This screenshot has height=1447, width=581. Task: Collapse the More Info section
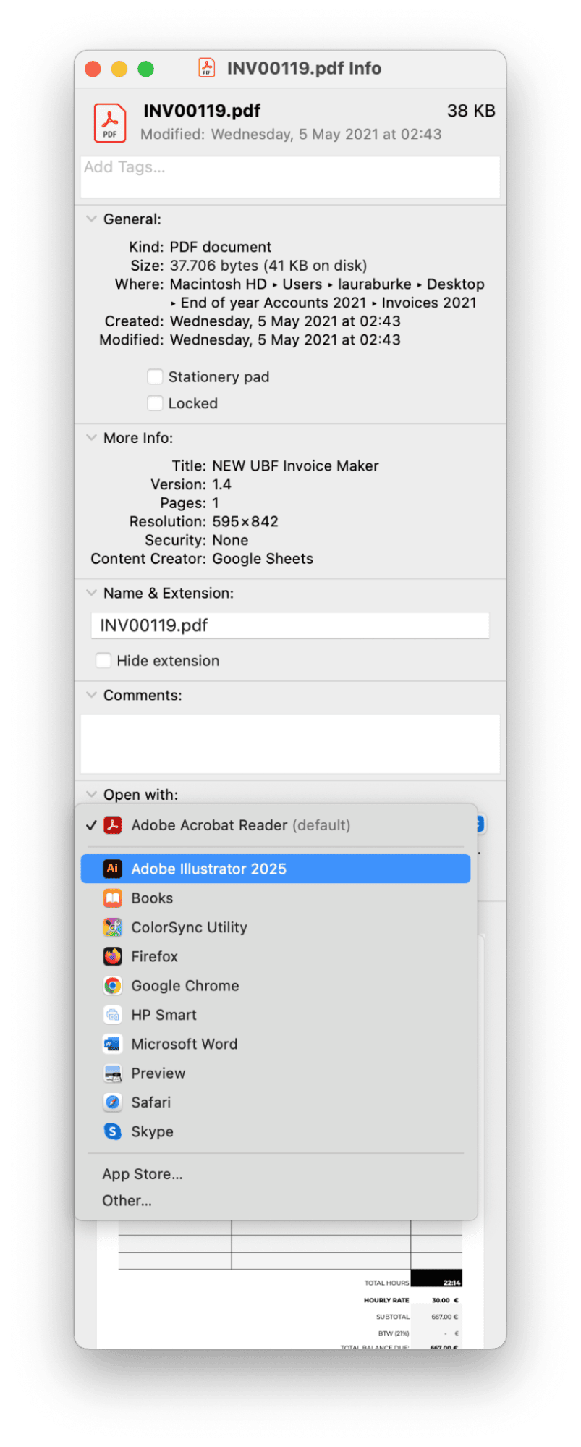tap(92, 438)
